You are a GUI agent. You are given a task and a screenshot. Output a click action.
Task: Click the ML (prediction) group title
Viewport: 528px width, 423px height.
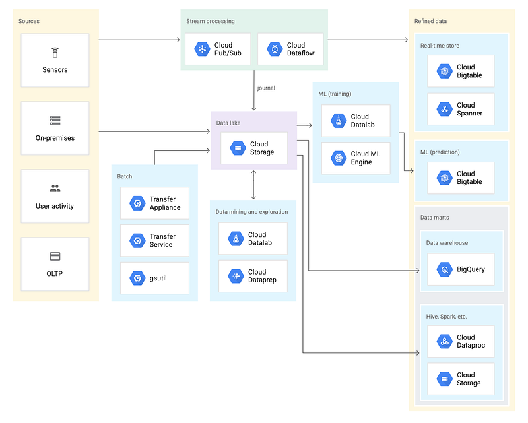pos(440,152)
